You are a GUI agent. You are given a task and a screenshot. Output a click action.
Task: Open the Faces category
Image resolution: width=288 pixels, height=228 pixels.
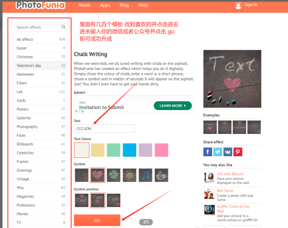click(41, 135)
